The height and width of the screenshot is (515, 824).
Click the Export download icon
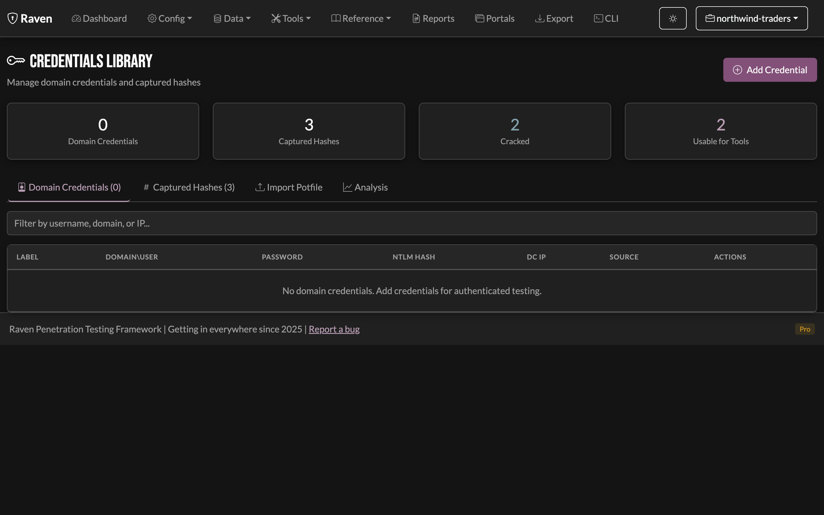(540, 18)
